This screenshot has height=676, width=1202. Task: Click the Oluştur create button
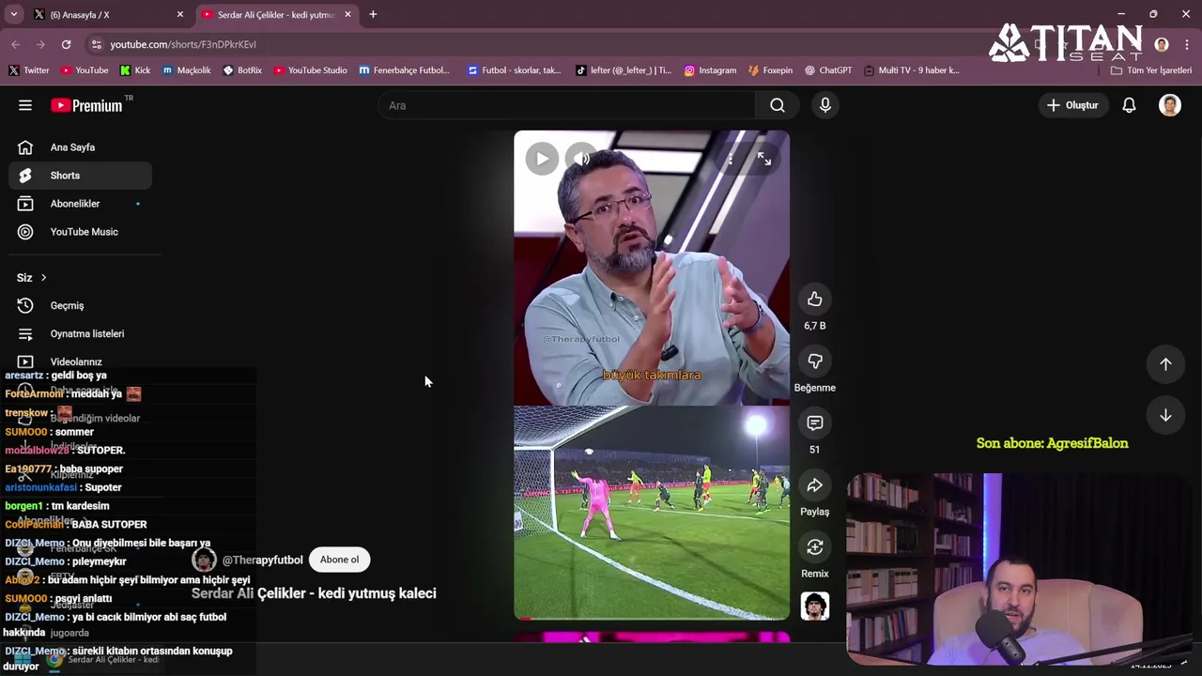coord(1072,105)
